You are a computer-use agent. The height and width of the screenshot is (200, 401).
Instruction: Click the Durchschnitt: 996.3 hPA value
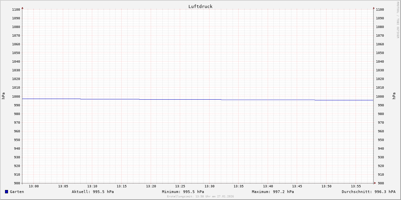(x=368, y=192)
